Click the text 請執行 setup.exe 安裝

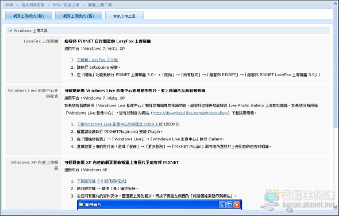(98, 67)
